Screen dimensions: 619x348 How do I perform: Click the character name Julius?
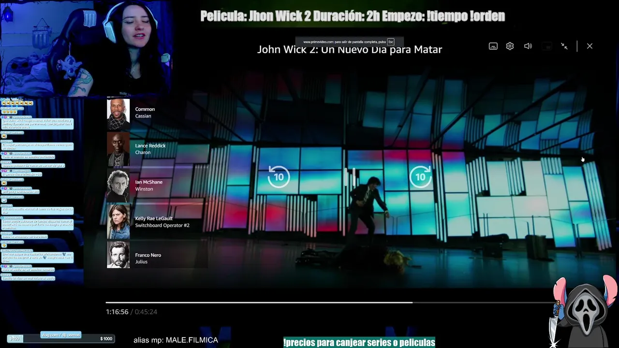[141, 262]
